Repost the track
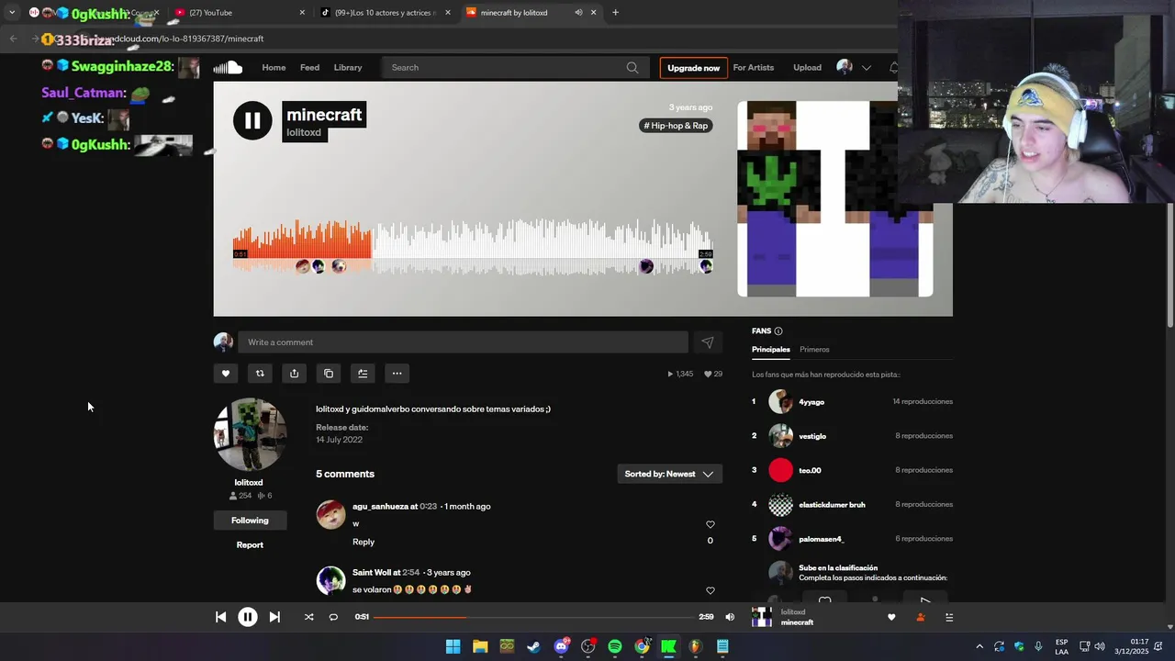 [260, 374]
